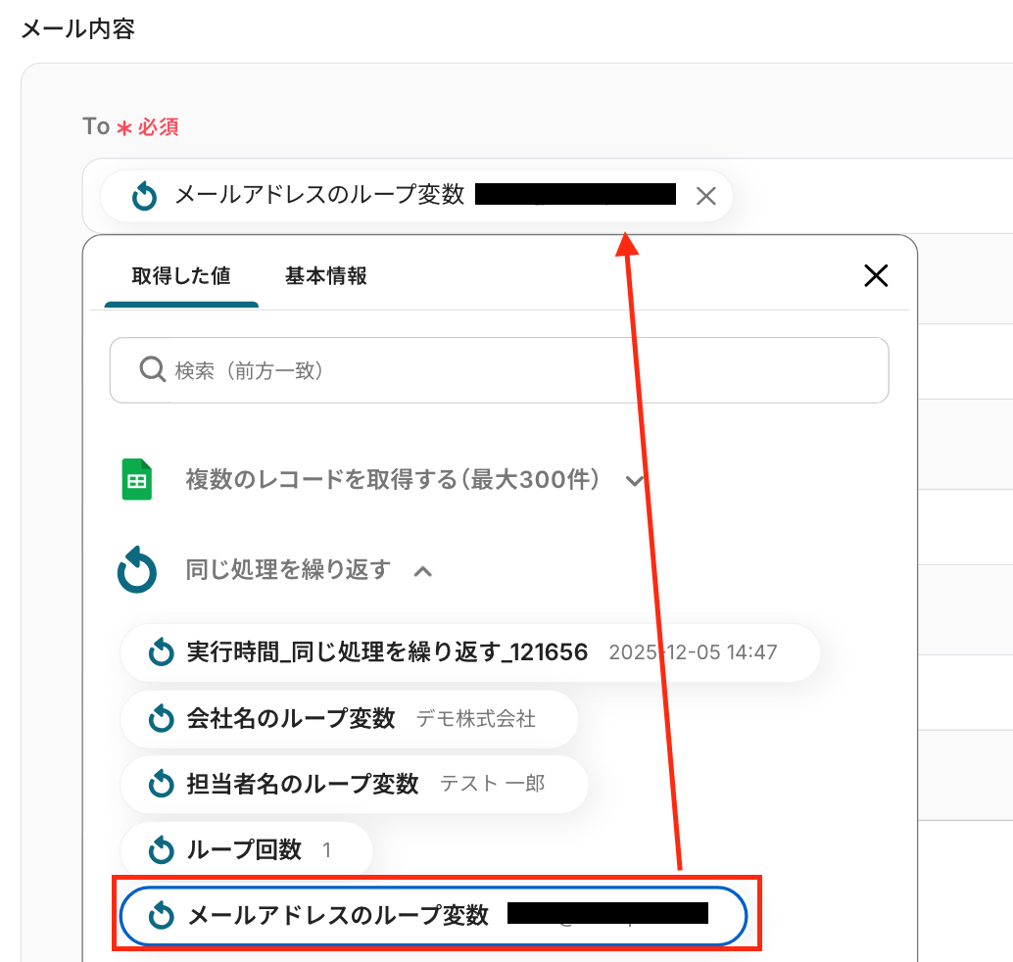Click the magnifying glass search icon
The height and width of the screenshot is (962, 1013).
152,370
